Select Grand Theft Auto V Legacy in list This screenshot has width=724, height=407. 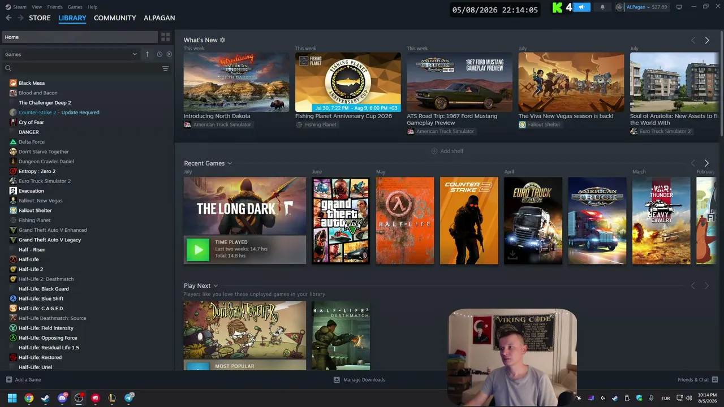click(50, 240)
